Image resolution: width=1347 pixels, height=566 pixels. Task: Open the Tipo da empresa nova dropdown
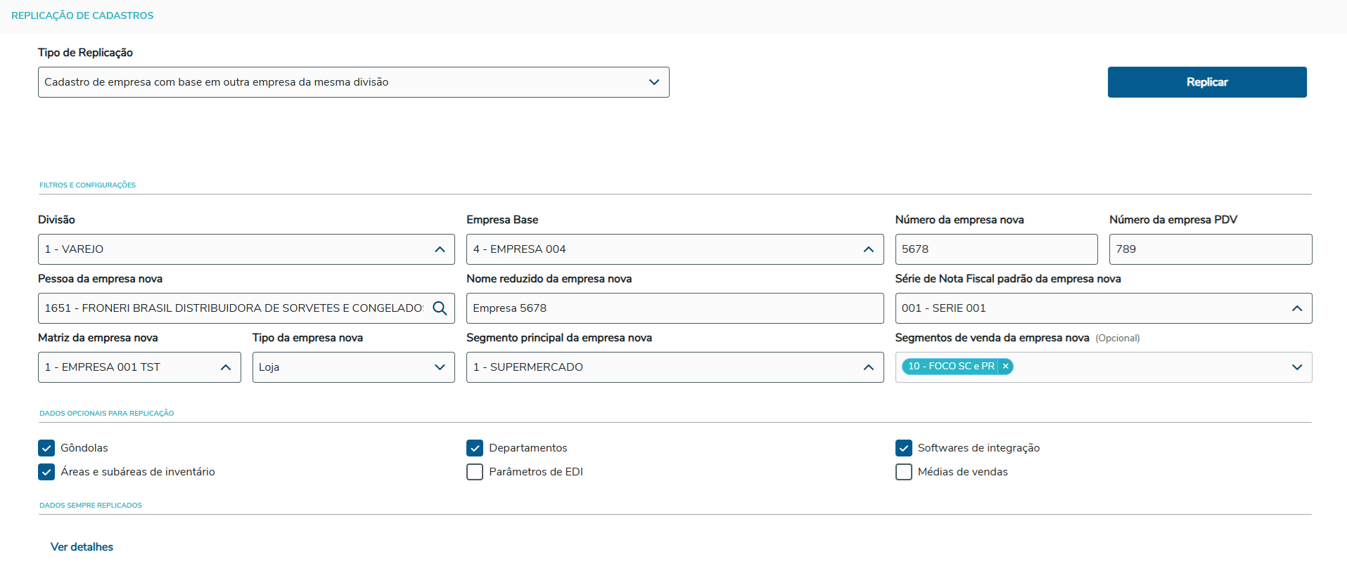353,367
